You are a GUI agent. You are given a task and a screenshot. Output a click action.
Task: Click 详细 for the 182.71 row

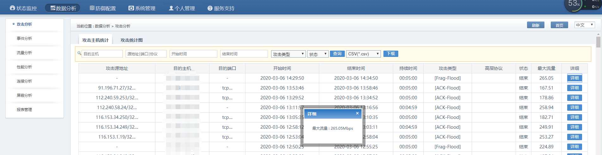[x=574, y=117]
